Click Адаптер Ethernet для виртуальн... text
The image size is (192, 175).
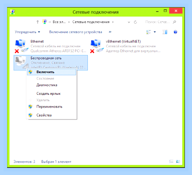[x=133, y=51]
